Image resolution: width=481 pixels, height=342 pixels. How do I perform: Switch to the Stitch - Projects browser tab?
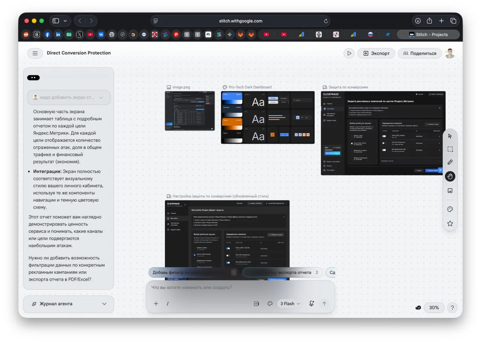[428, 34]
